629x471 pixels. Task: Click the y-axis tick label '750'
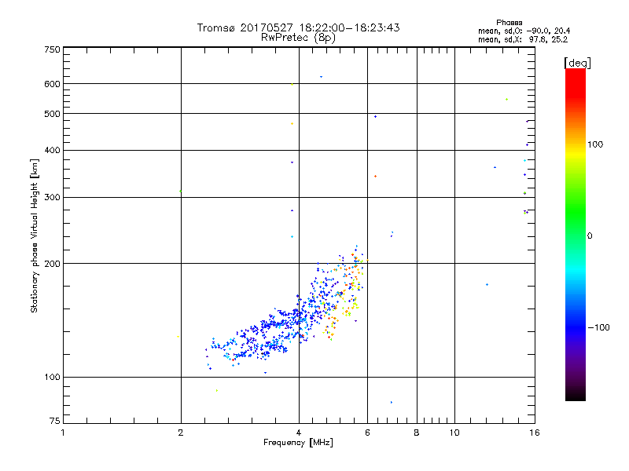52,50
